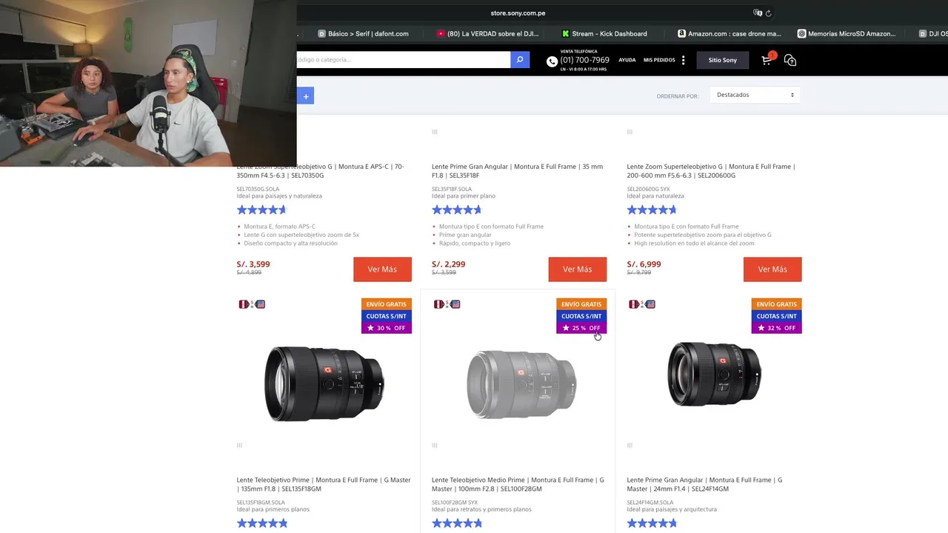The image size is (948, 533).
Task: Reload the page with the refresh icon
Action: (x=768, y=13)
